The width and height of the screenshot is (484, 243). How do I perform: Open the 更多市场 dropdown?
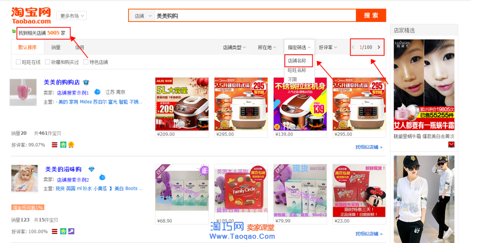(72, 16)
